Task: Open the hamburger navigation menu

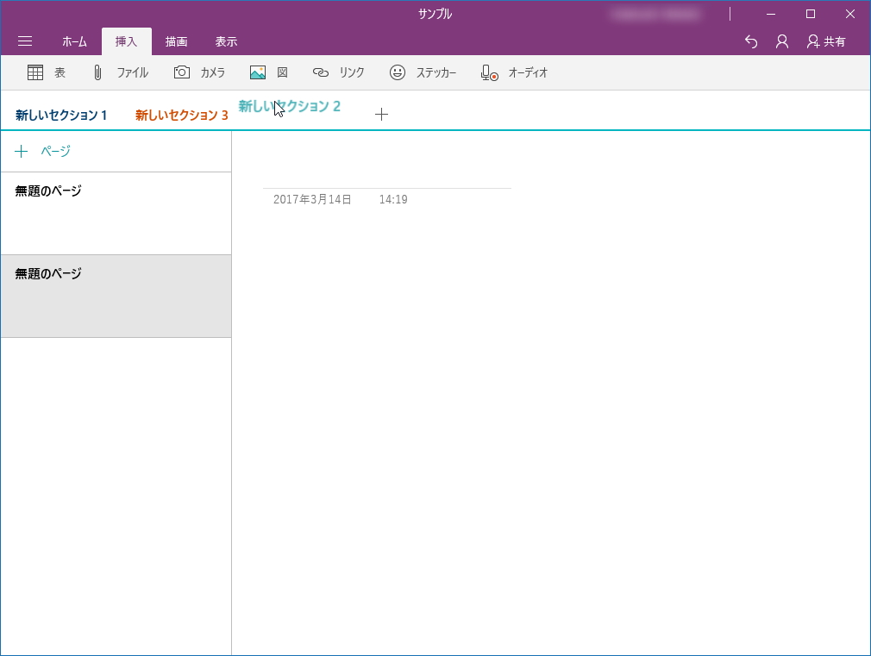Action: [24, 41]
